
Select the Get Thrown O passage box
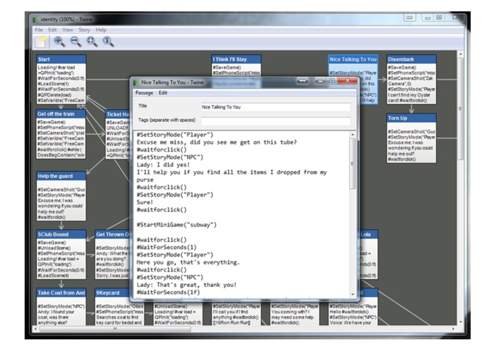pyautogui.click(x=113, y=254)
